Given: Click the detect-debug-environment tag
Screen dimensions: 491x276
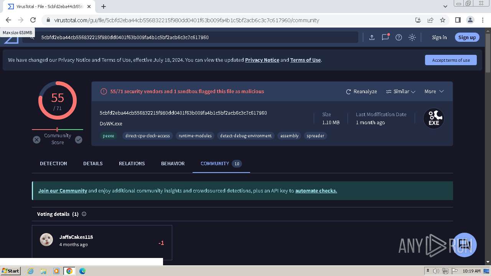Looking at the screenshot, I should (x=246, y=136).
